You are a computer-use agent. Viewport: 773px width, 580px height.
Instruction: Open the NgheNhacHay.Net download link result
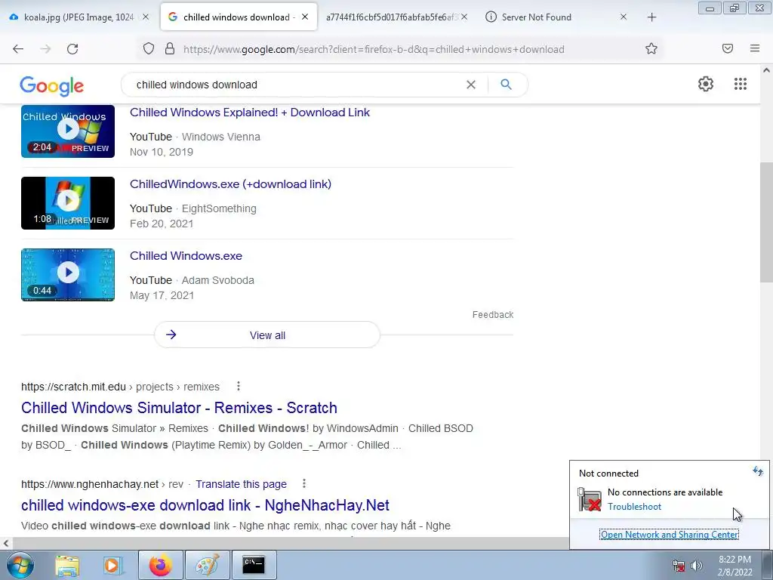click(205, 505)
